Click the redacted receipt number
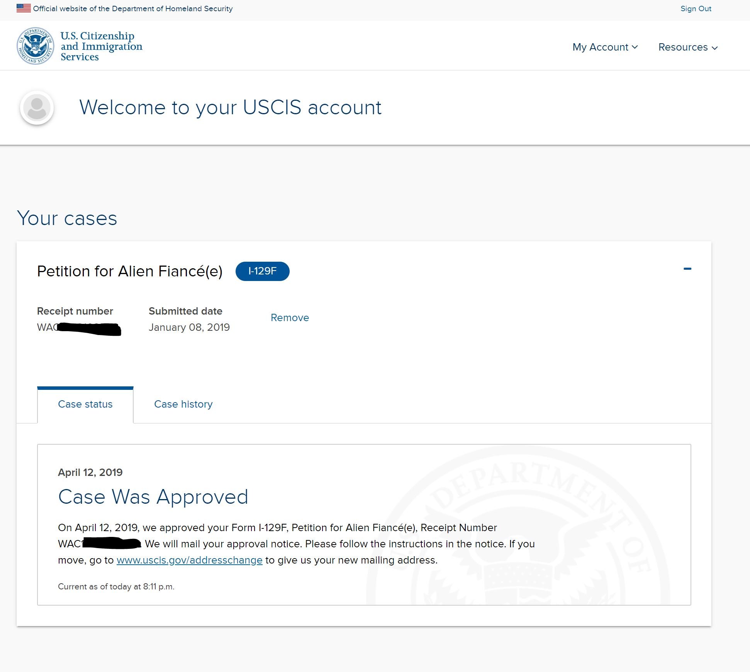This screenshot has width=750, height=672. point(79,328)
